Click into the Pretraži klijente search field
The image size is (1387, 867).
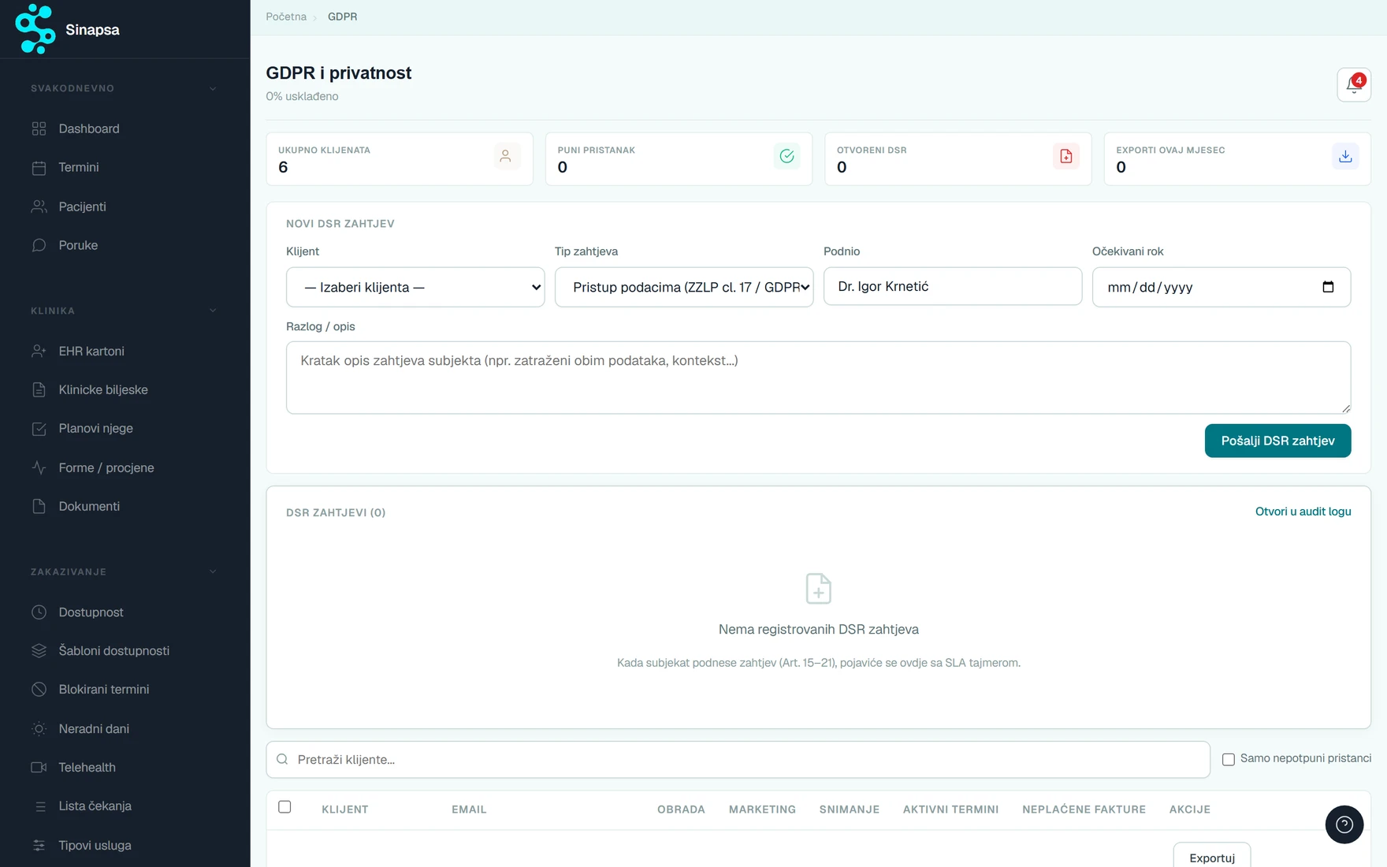(738, 759)
